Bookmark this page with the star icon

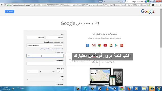click(x=5, y=5)
